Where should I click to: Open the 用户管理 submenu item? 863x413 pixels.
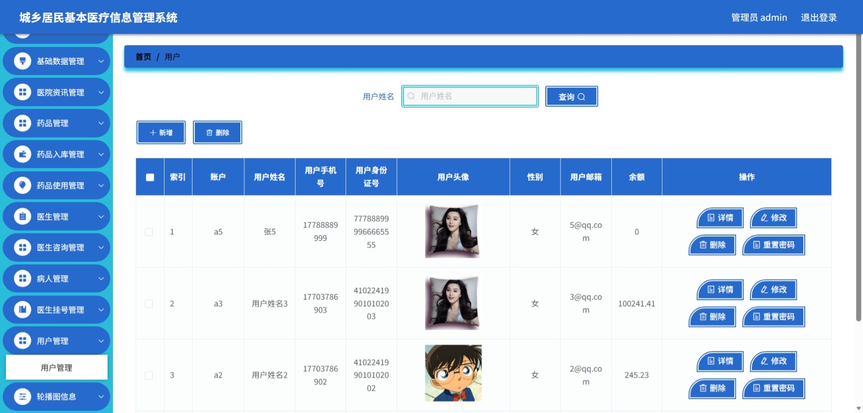[56, 367]
